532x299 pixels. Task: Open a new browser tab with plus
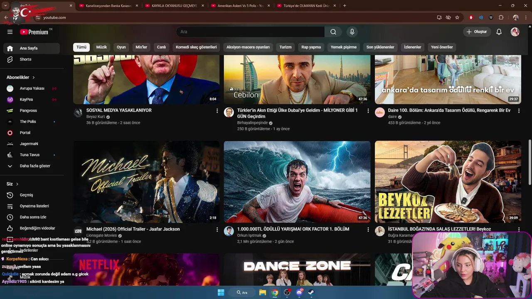pyautogui.click(x=345, y=5)
